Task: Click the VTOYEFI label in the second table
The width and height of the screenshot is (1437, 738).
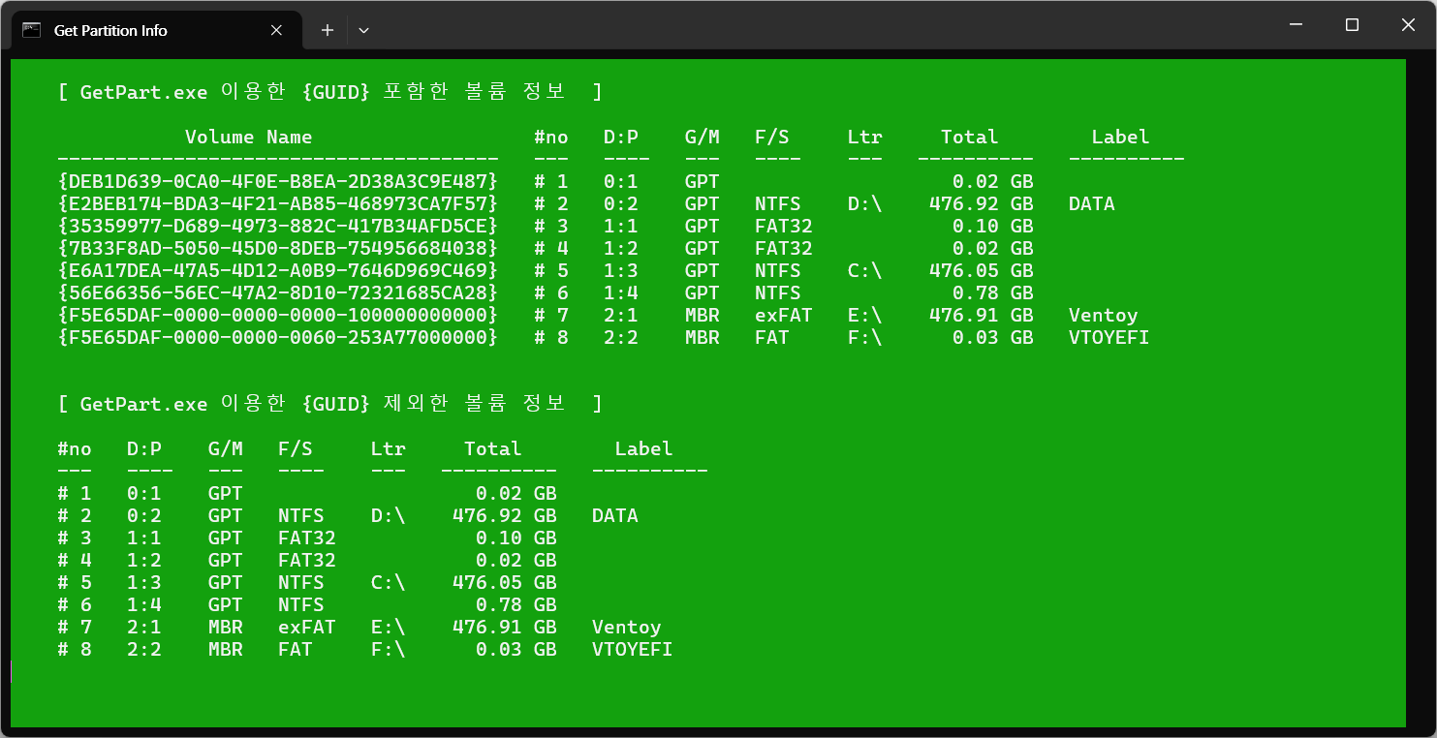Action: coord(633,649)
